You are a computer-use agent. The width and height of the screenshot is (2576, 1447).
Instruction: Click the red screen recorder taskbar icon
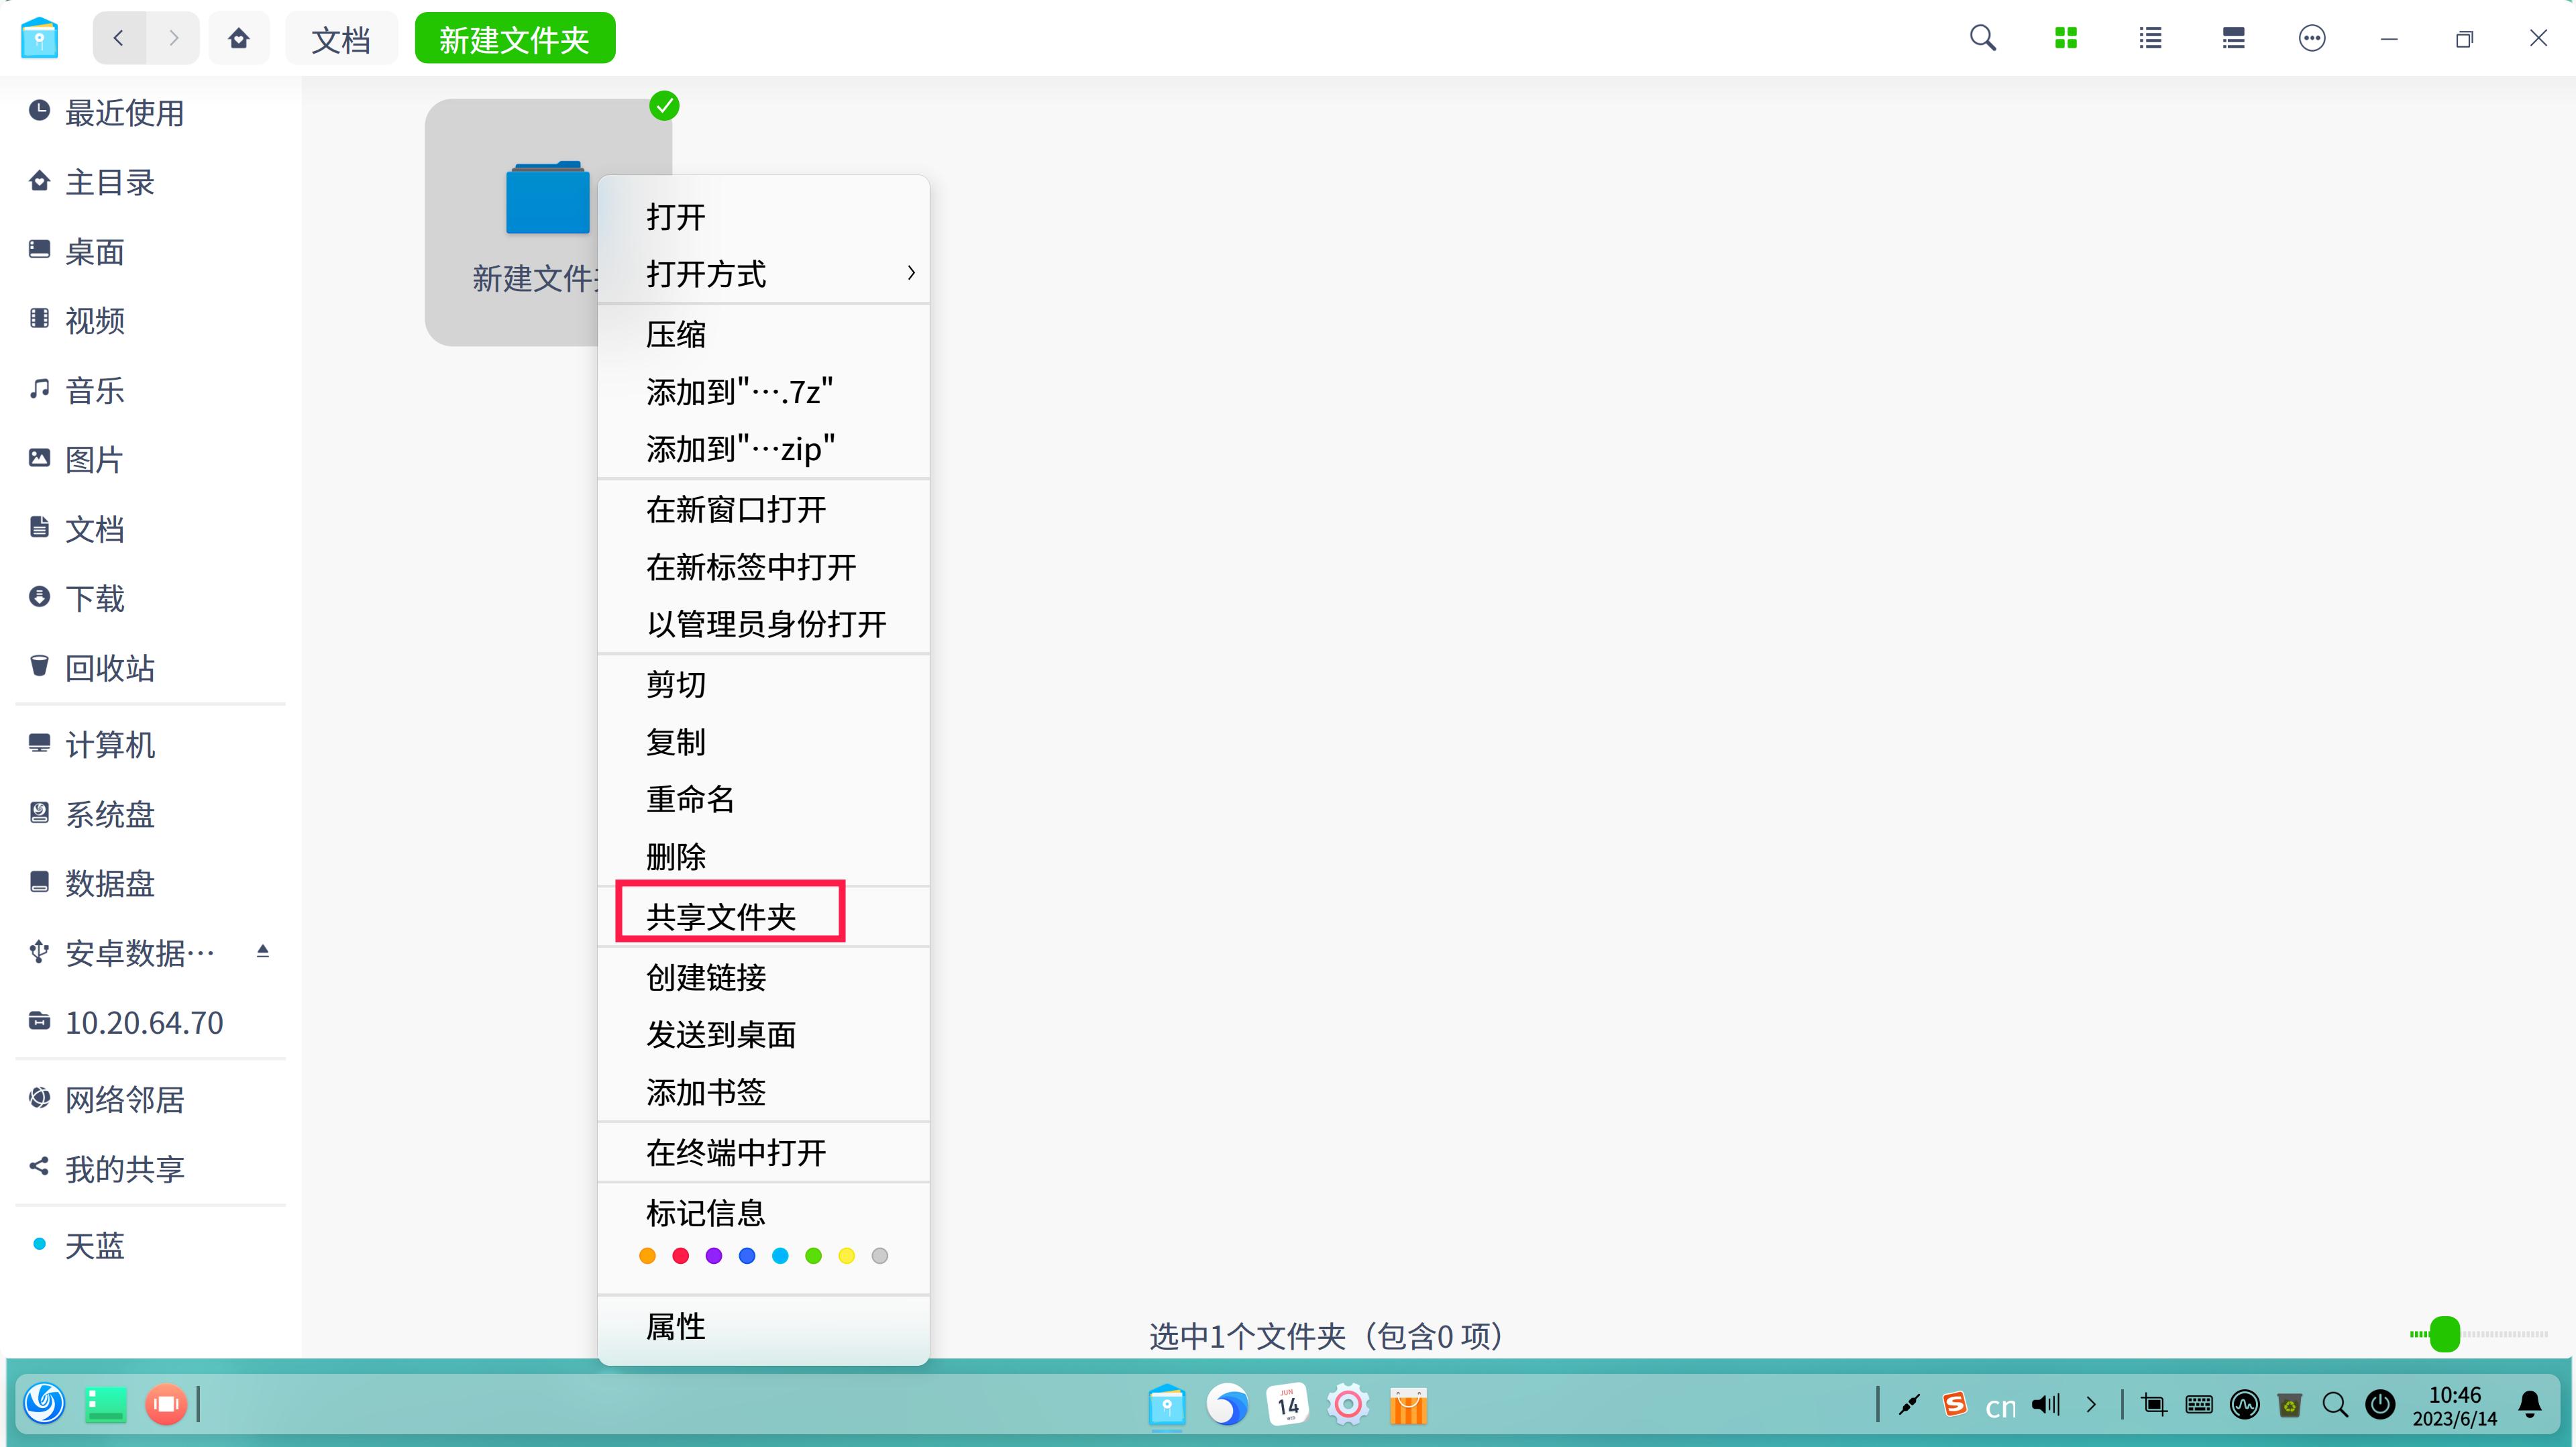click(166, 1404)
